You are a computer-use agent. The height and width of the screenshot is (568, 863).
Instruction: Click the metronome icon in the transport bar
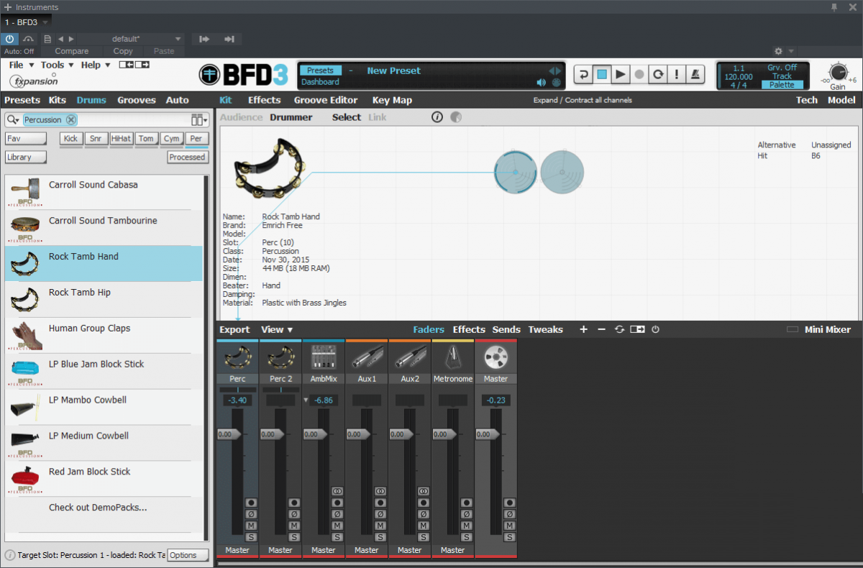tap(695, 74)
